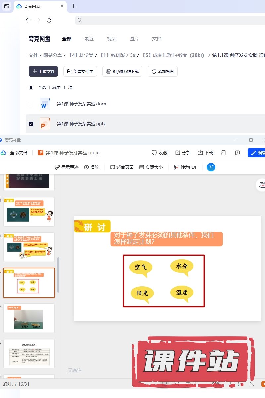265x398 pixels.
Task: Switch to the 文档 tab
Action: point(157,39)
